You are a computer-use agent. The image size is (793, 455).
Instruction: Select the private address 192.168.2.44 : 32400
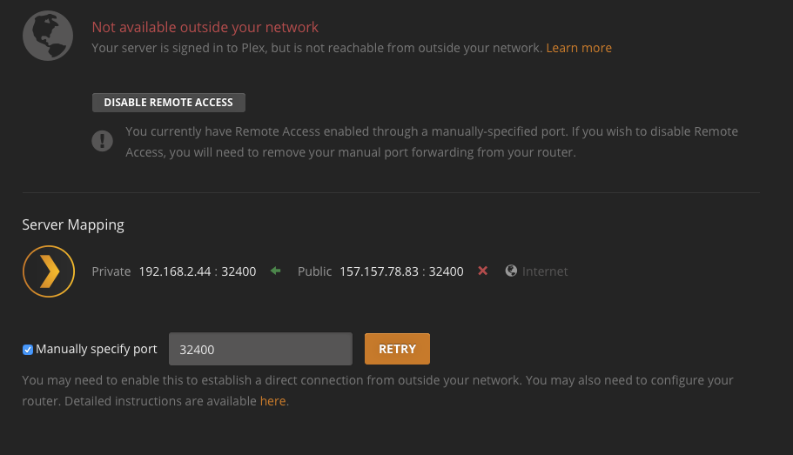pyautogui.click(x=198, y=271)
